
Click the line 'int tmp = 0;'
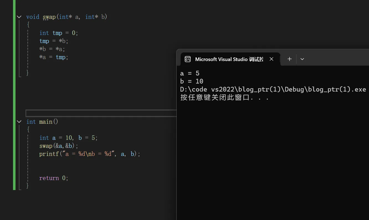(59, 33)
